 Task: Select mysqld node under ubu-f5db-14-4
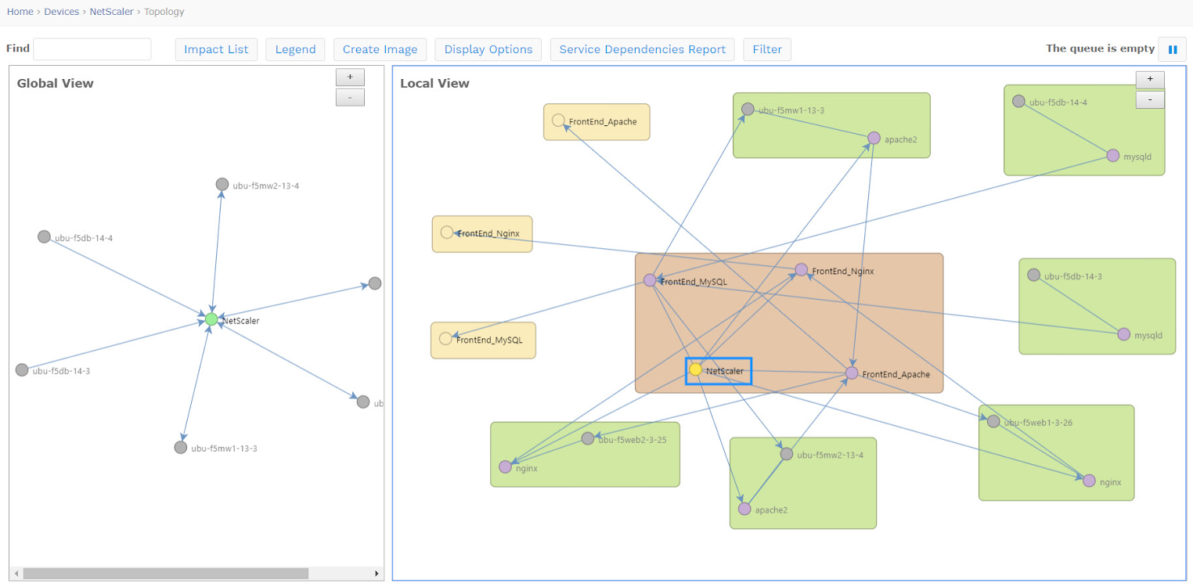(1113, 156)
